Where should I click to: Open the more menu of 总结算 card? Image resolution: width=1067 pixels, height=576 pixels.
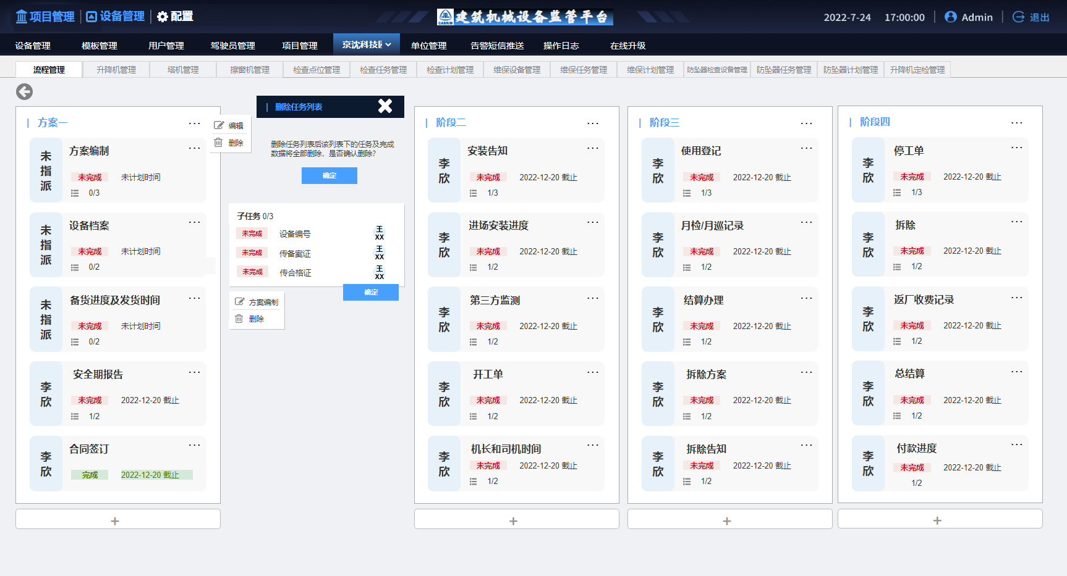(1017, 372)
